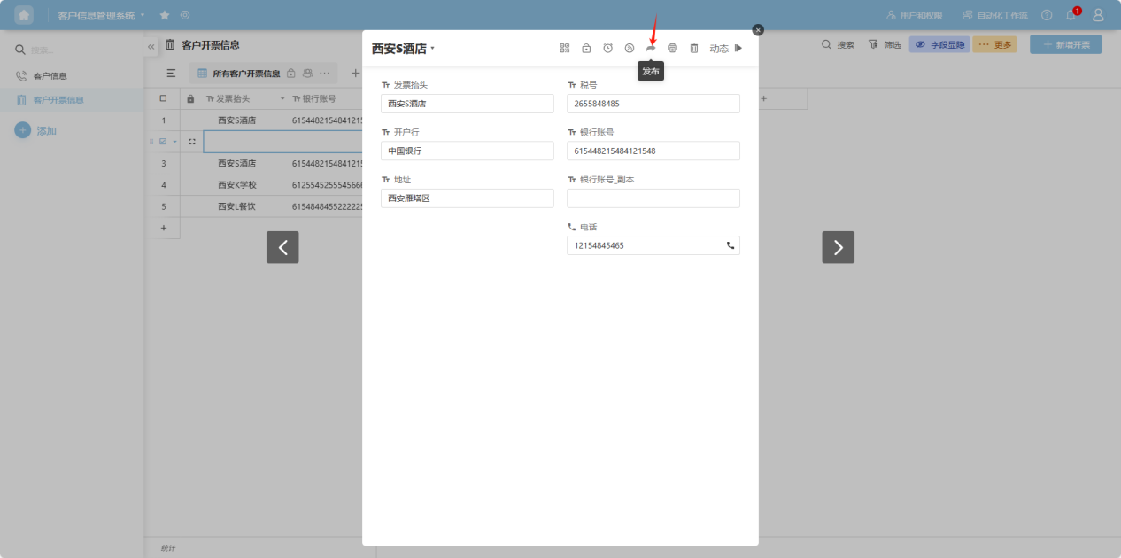Image resolution: width=1121 pixels, height=558 pixels.
Task: Select 客户信息 in the left sidebar
Action: coord(50,76)
